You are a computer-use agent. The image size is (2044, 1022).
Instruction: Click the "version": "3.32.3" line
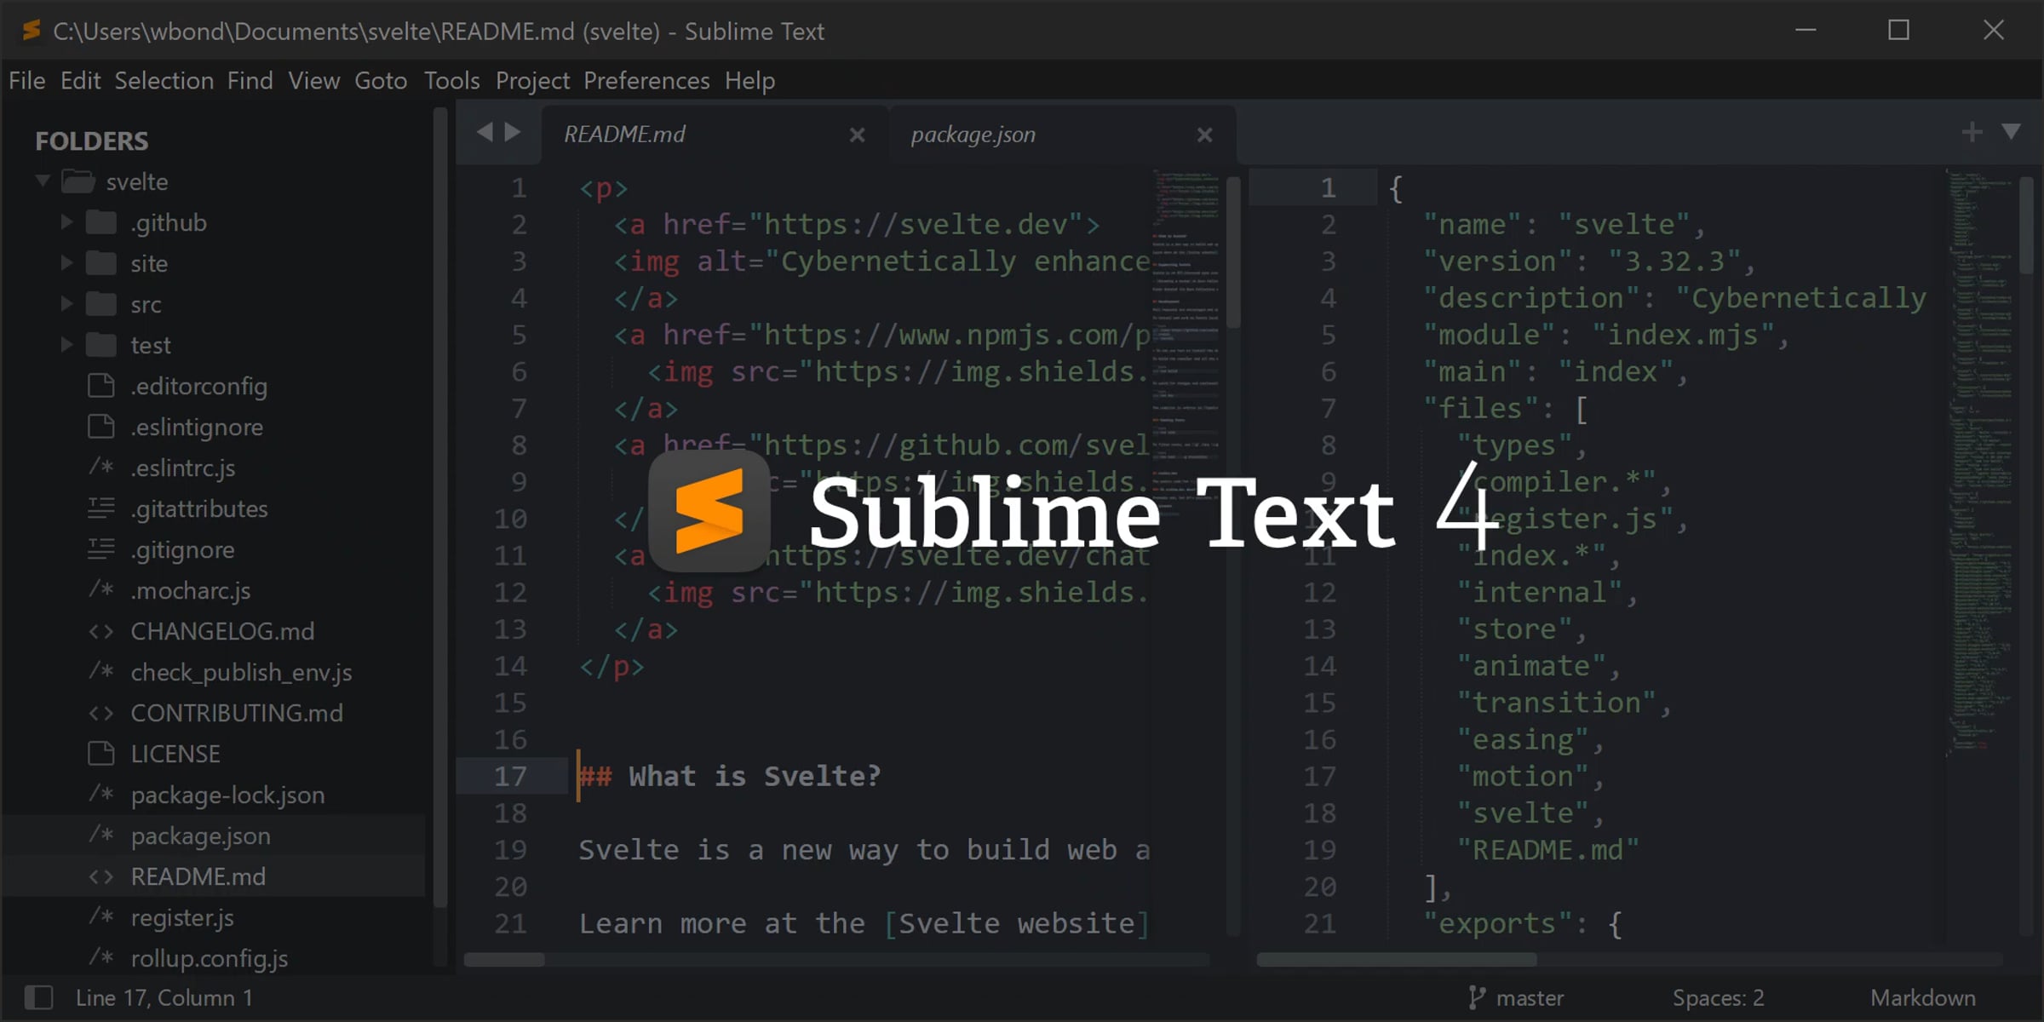coord(1589,261)
